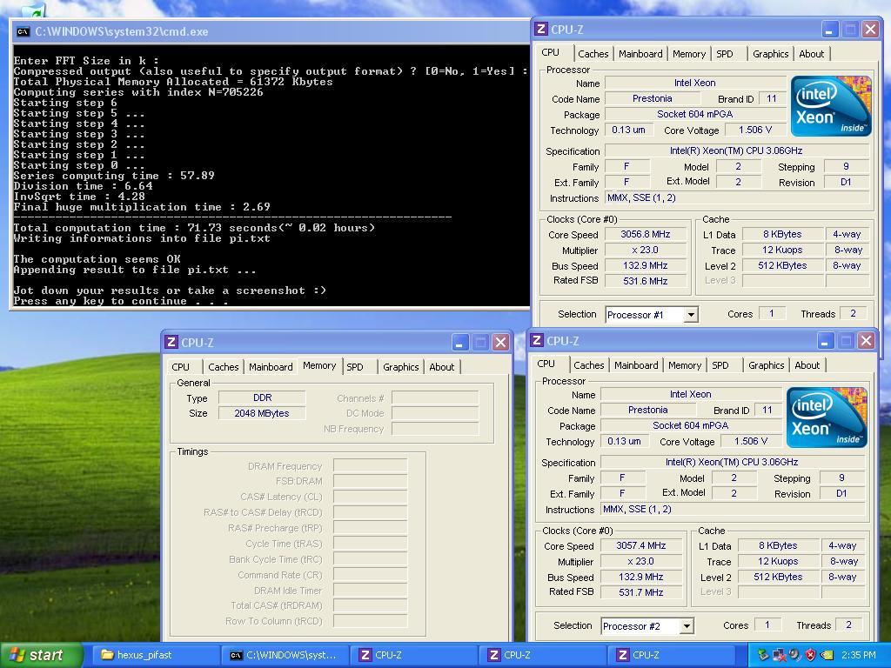Click the Core Speed value 3056.8 MHz
Viewport: 891px width, 668px height.
(x=646, y=234)
